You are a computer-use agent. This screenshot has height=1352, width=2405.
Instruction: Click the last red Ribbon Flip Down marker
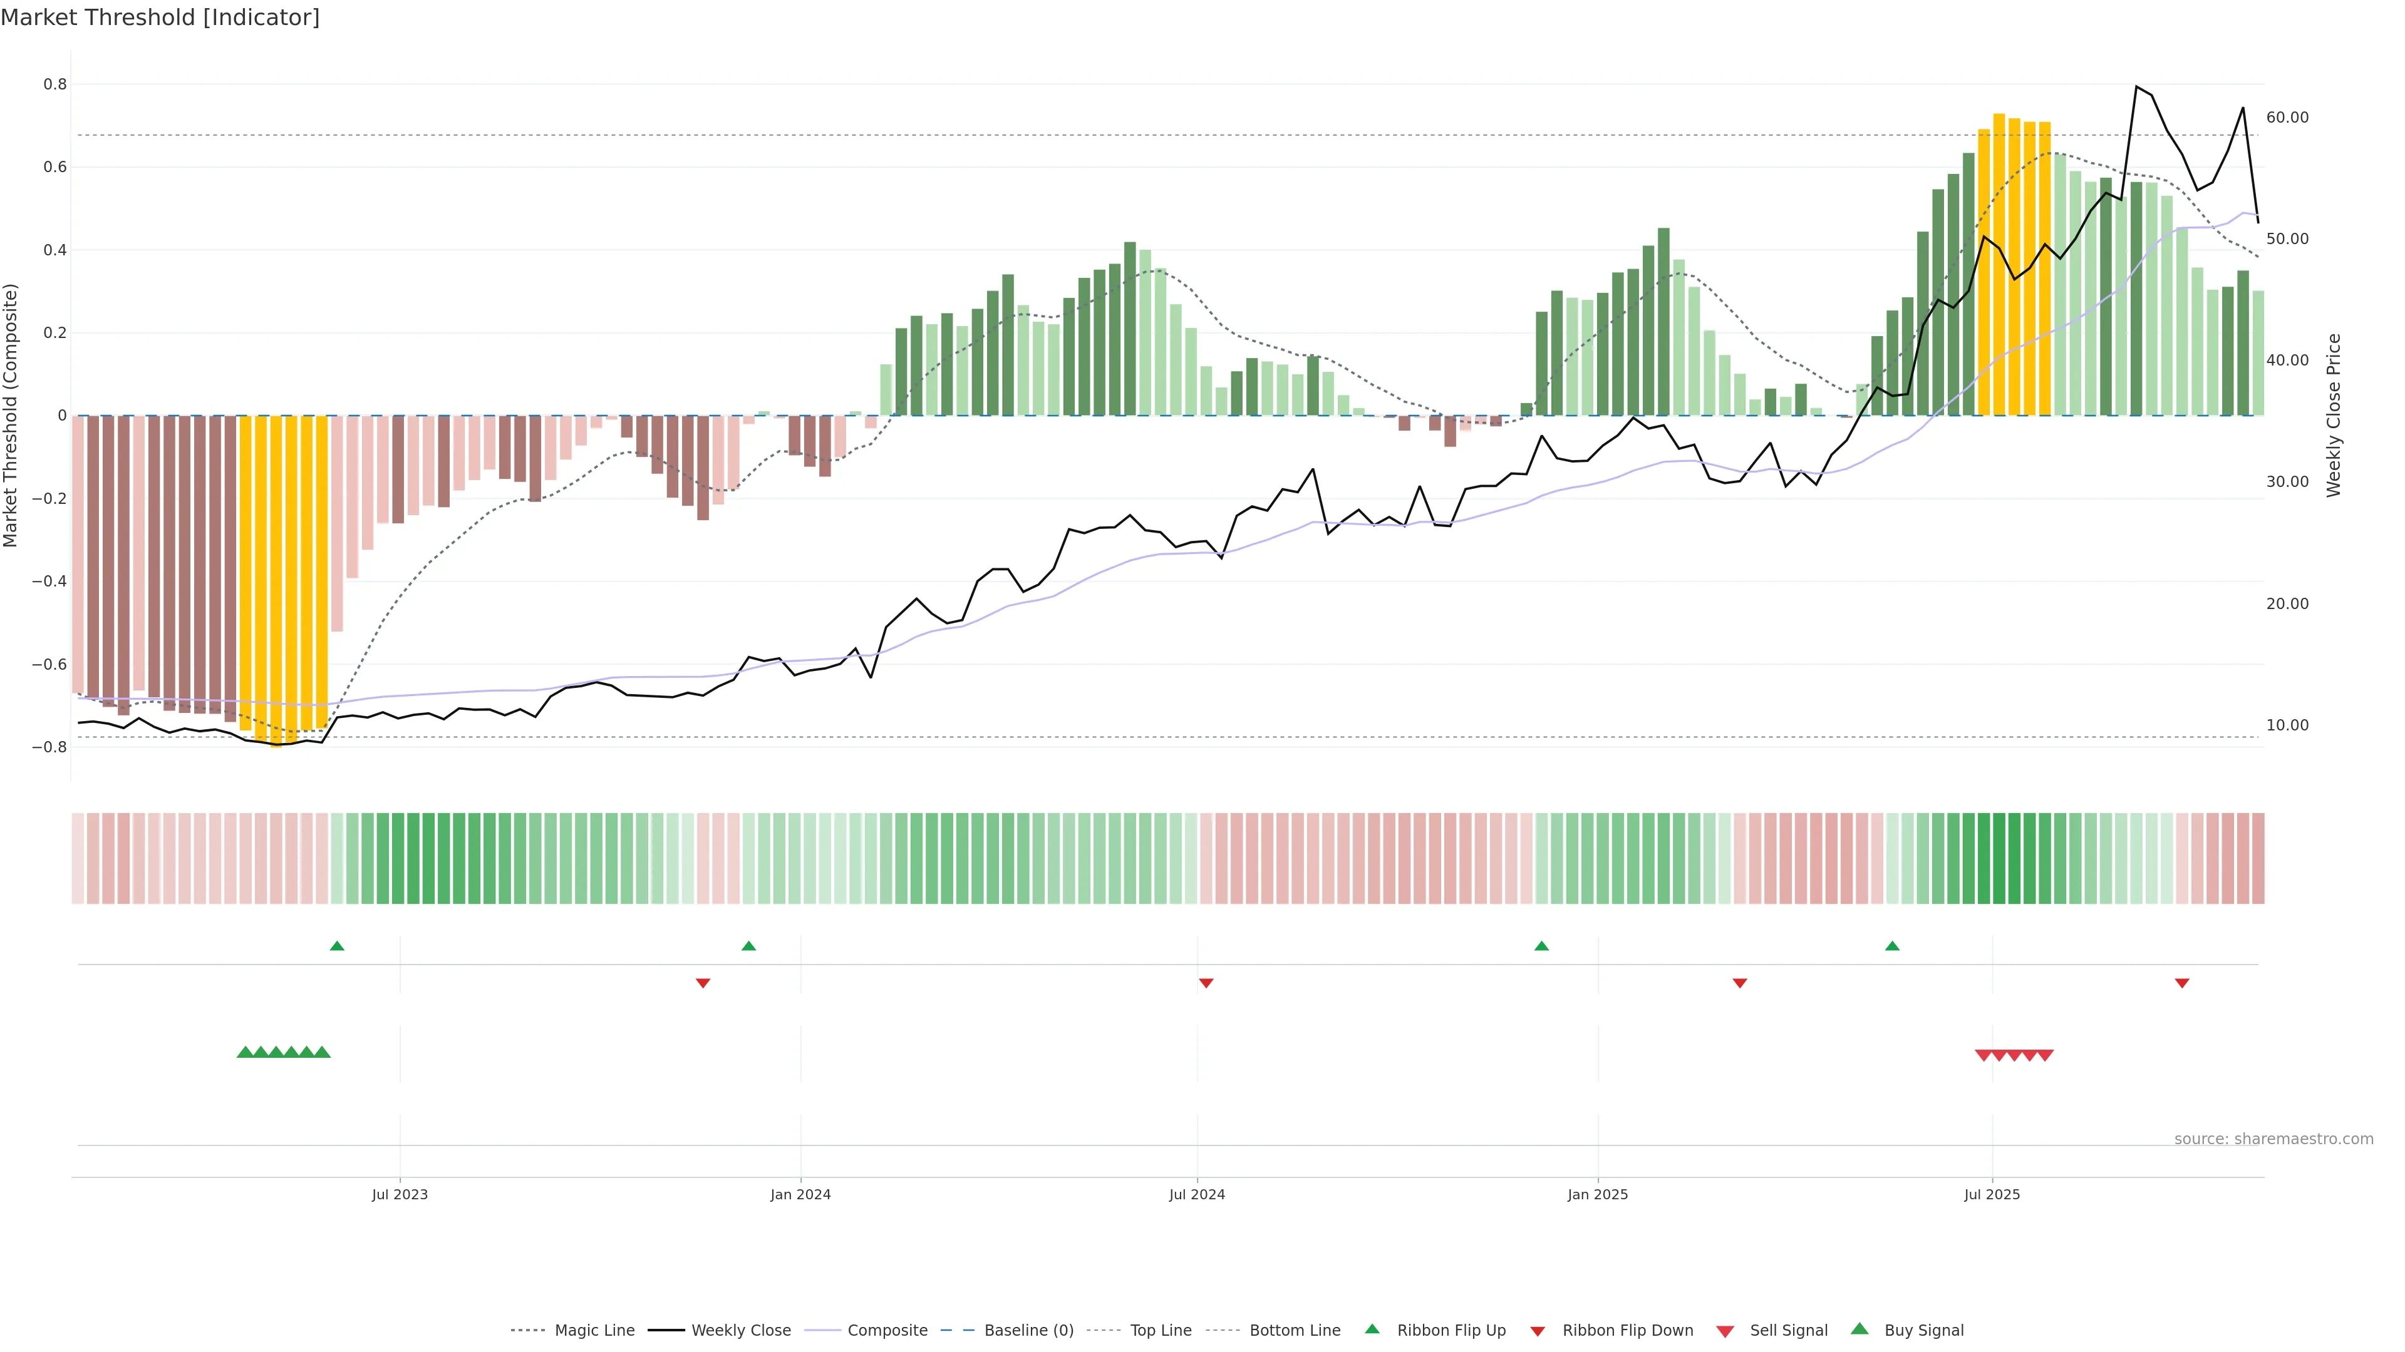(x=2182, y=983)
